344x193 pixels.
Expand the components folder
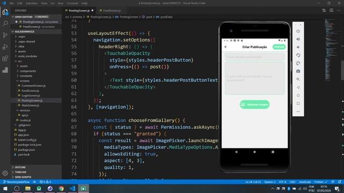click(x=28, y=71)
